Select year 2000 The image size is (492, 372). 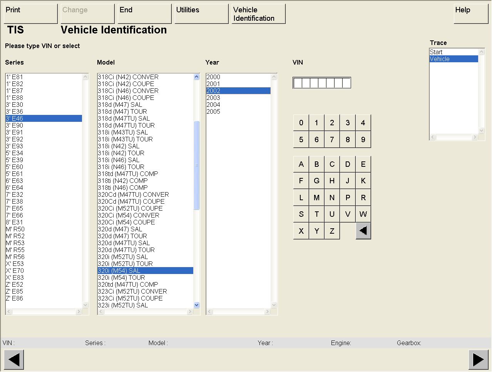[238, 77]
